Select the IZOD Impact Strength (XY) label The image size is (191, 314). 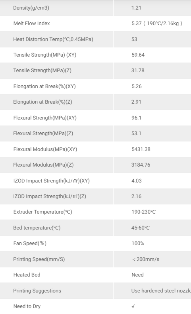tap(52, 181)
